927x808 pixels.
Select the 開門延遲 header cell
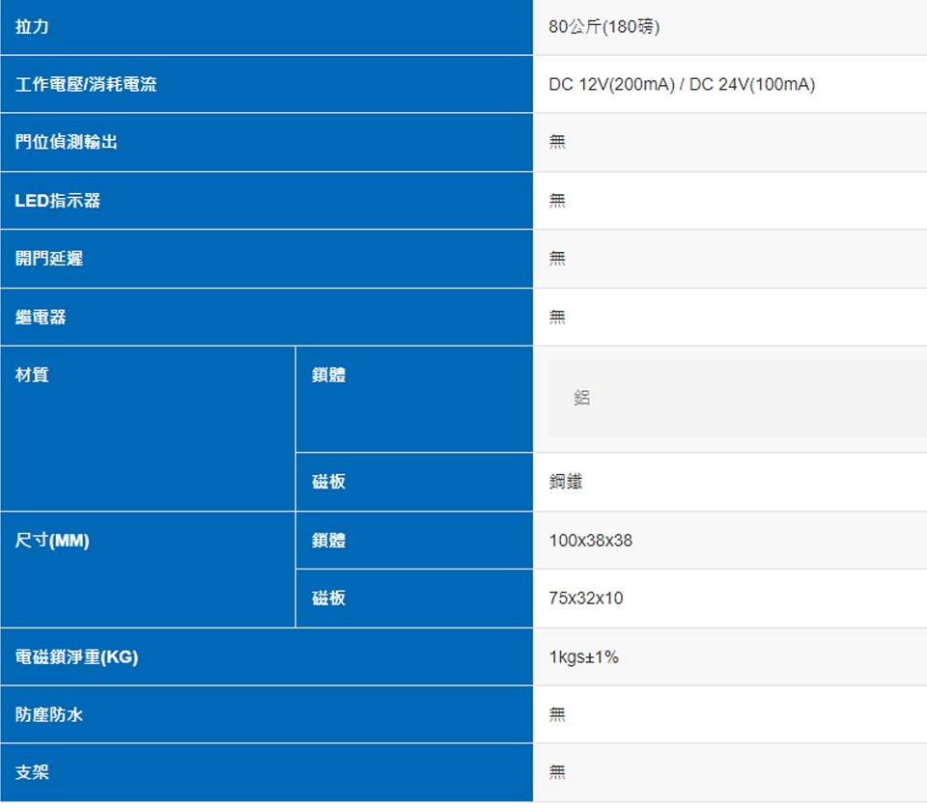point(49,259)
